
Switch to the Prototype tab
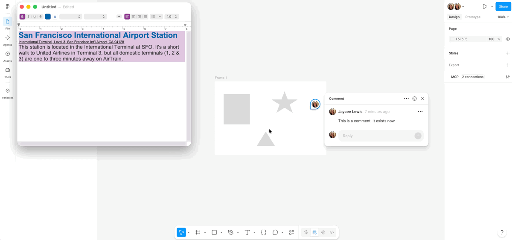coord(473,17)
